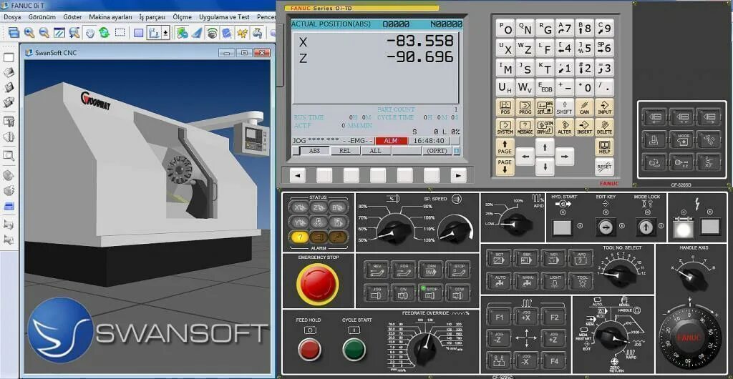Toggle the MANU coolant button

tap(526, 281)
